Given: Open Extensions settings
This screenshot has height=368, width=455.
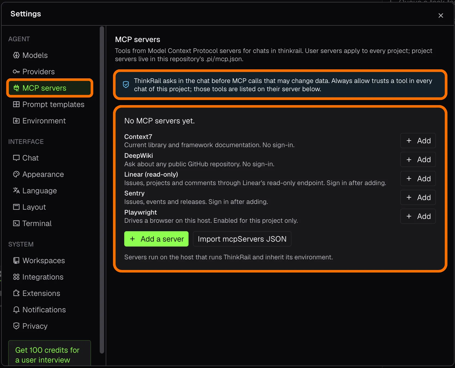Looking at the screenshot, I should pos(50,293).
